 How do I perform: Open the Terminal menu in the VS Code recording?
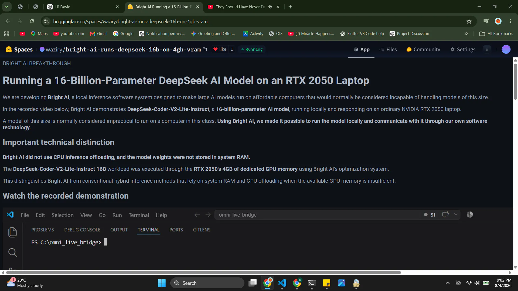[139, 215]
